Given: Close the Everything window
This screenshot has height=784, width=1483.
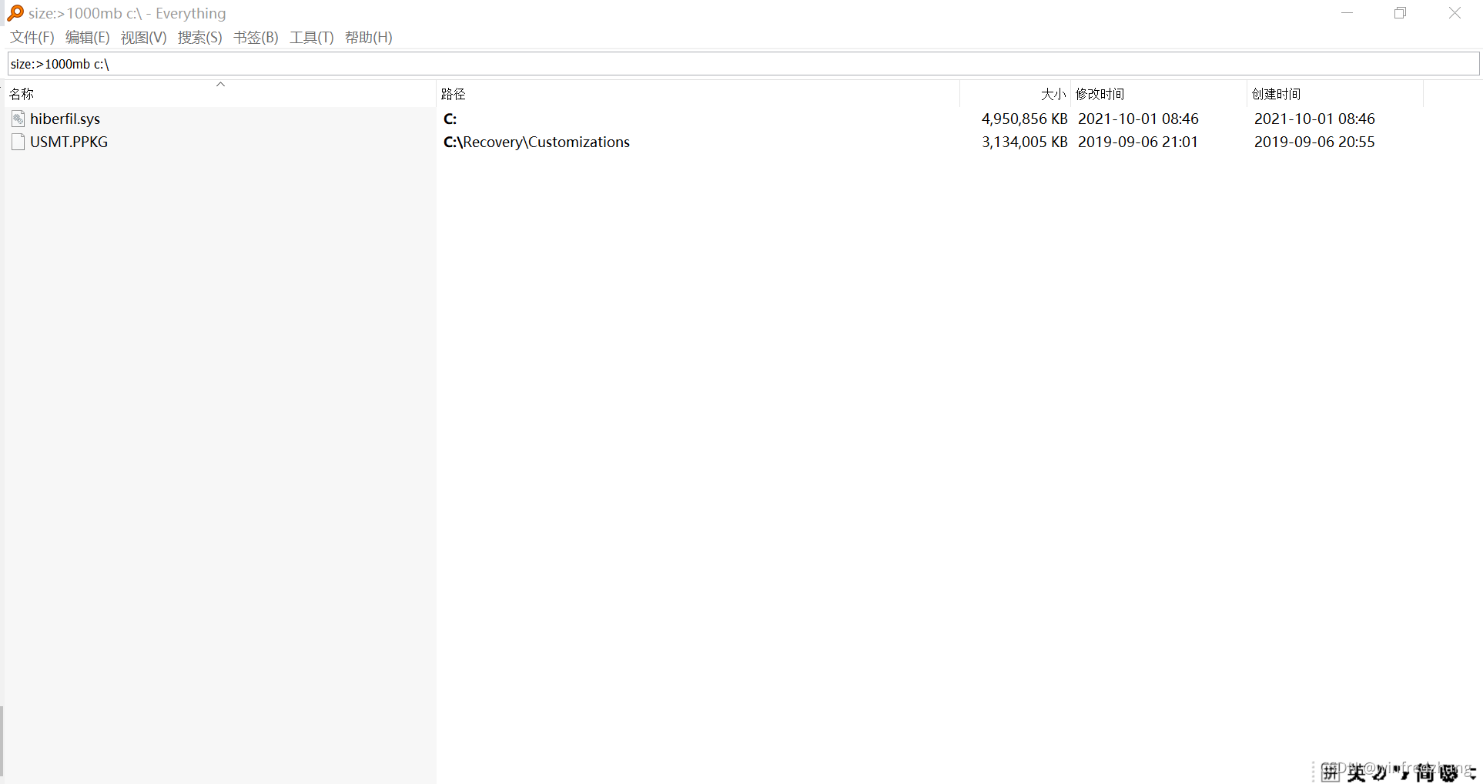Looking at the screenshot, I should tap(1455, 13).
